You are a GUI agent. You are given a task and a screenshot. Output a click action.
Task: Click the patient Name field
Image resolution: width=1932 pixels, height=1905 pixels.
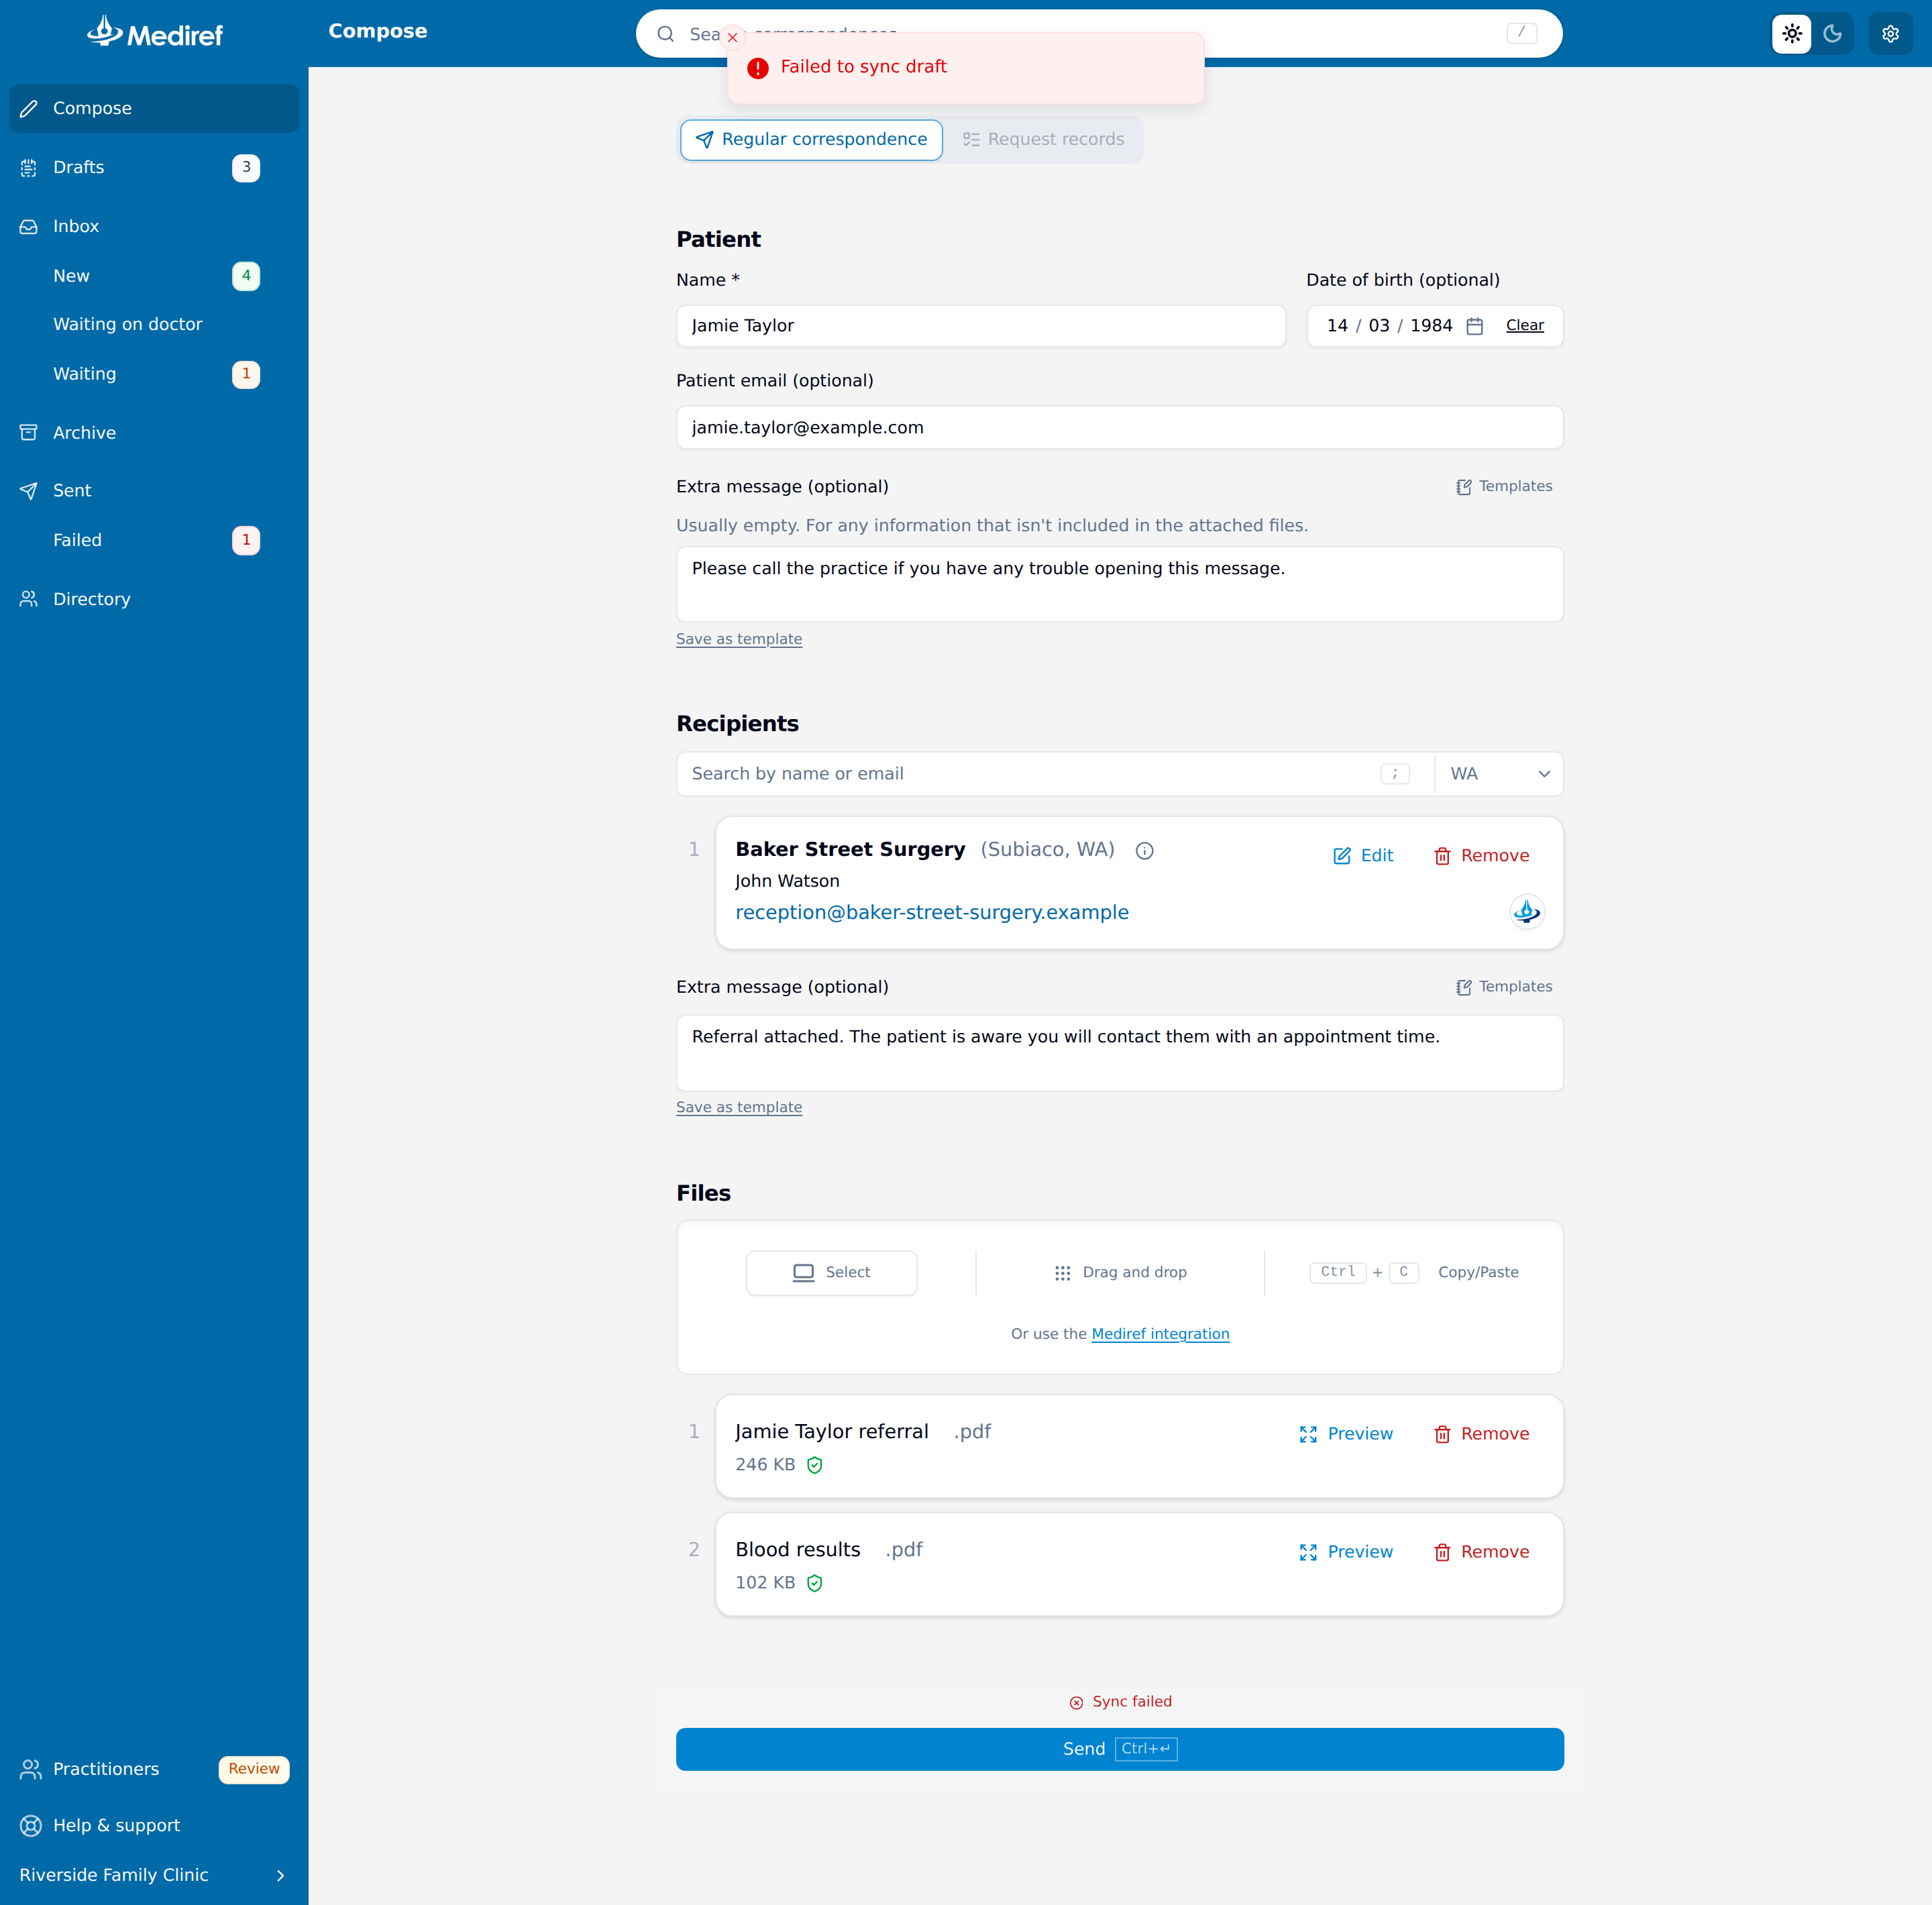[981, 326]
